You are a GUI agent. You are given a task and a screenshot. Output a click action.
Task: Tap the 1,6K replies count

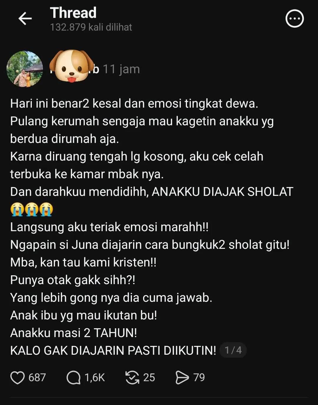(x=95, y=378)
